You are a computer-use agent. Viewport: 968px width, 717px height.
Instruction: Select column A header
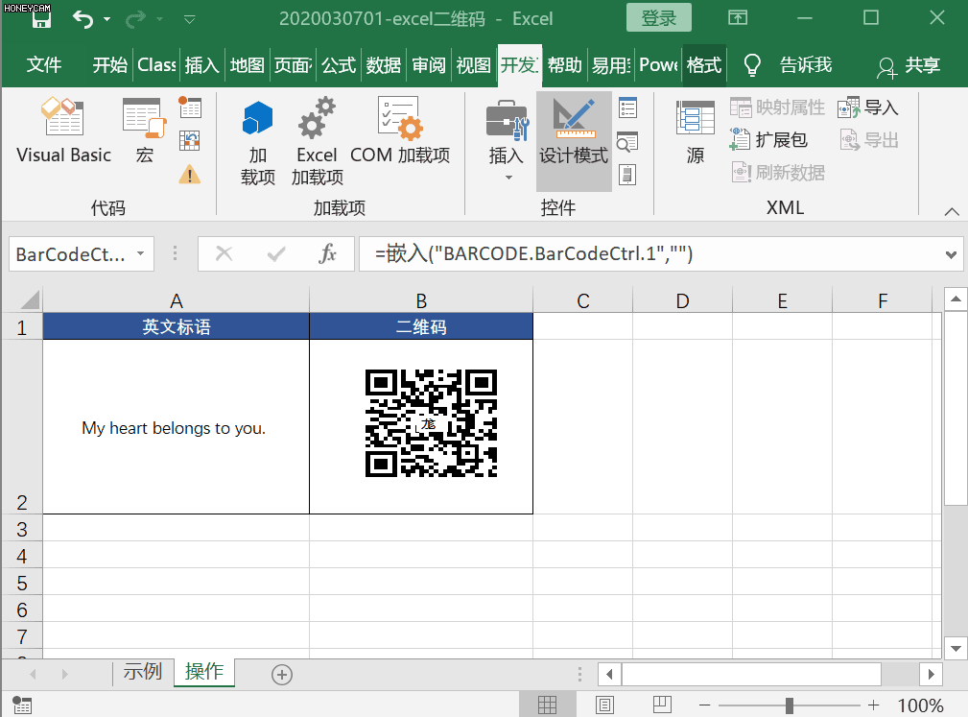176,300
